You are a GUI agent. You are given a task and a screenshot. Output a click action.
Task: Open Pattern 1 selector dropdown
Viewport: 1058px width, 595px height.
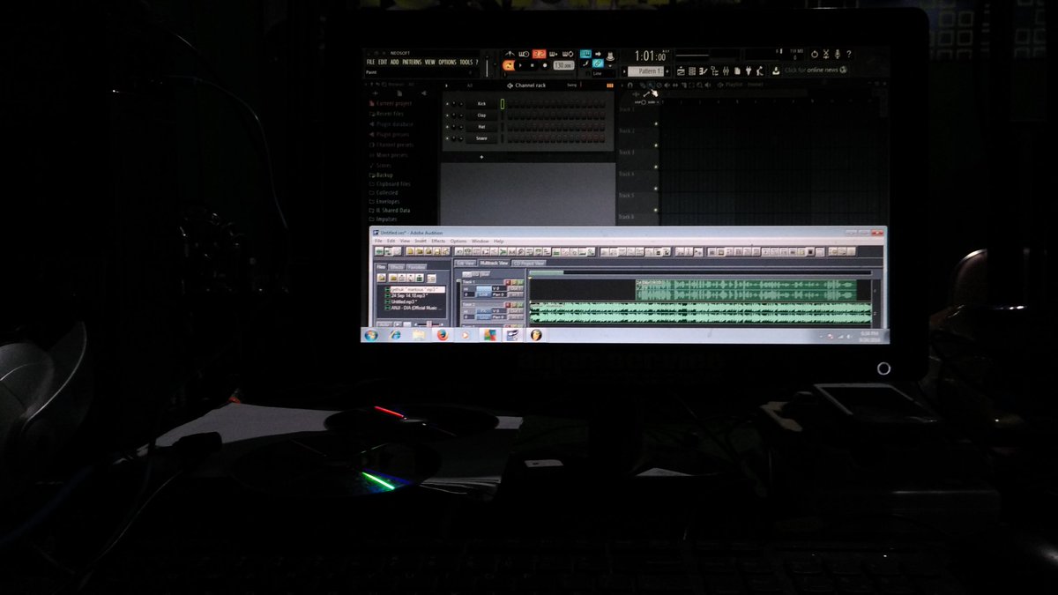pos(646,71)
